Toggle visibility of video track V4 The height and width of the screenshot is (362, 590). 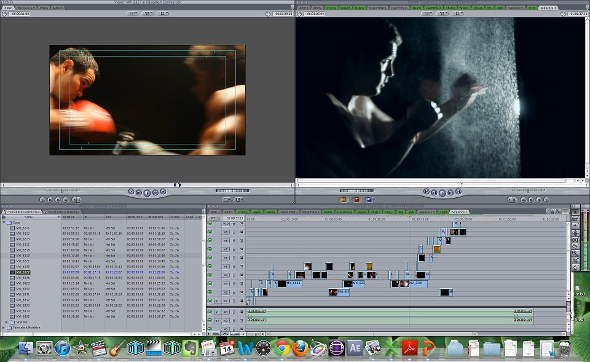tap(210, 275)
